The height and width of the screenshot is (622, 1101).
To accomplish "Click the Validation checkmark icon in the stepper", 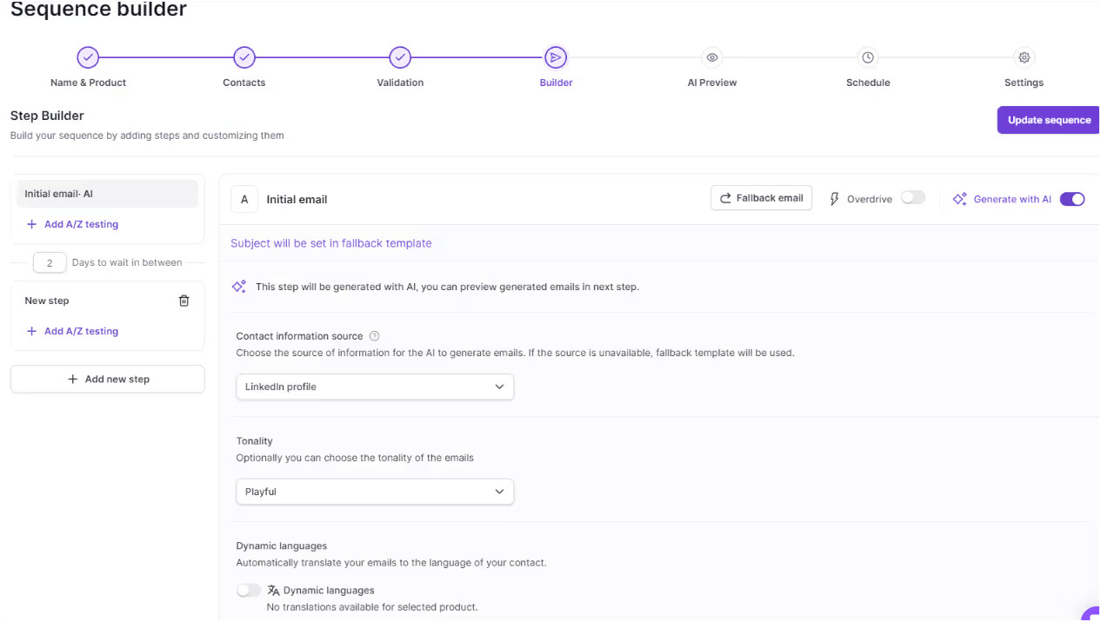I will pyautogui.click(x=399, y=56).
